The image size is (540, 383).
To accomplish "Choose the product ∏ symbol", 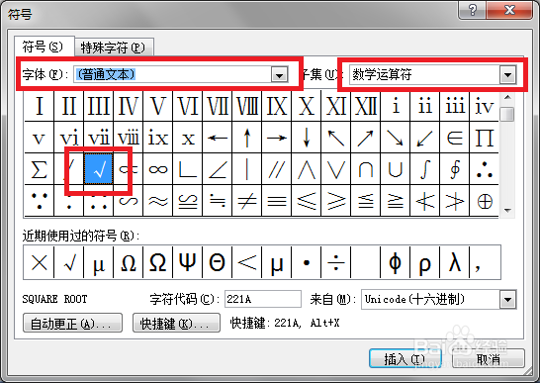I will (x=485, y=138).
